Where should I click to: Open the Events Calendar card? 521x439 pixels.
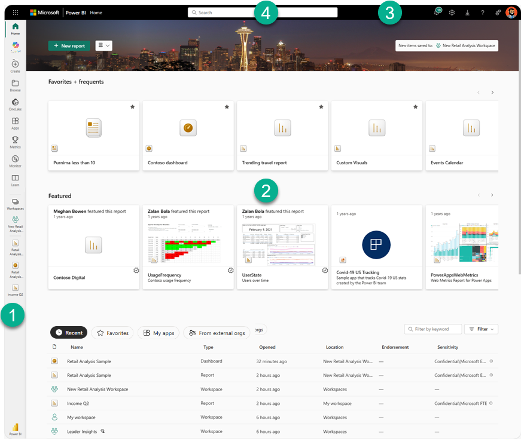pos(462,136)
